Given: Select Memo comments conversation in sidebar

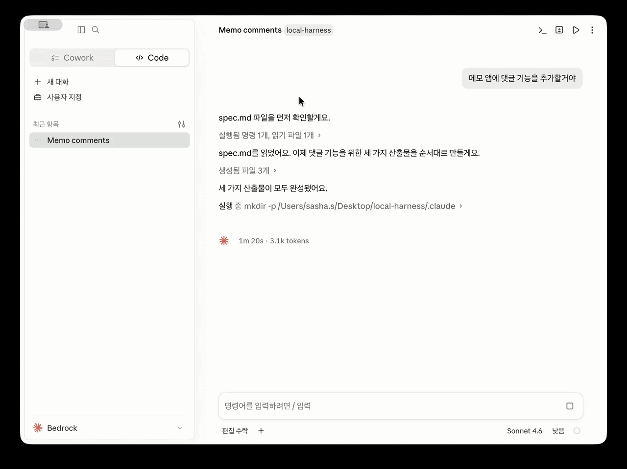Looking at the screenshot, I should (110, 140).
